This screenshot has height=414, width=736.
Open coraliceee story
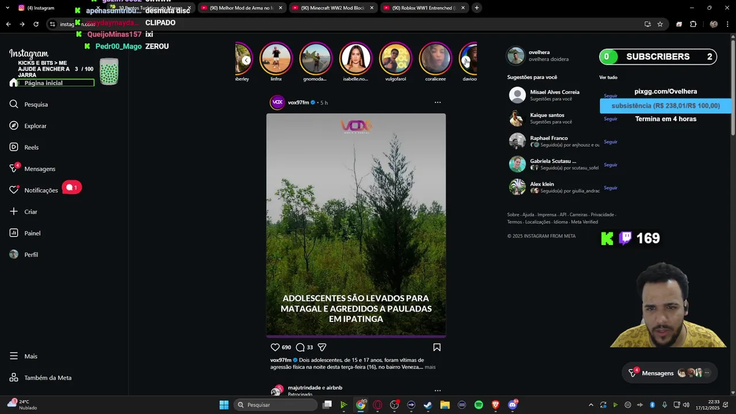[x=435, y=63]
